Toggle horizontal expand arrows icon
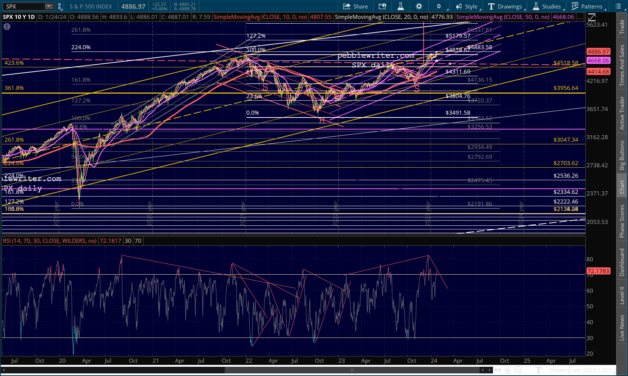The width and height of the screenshot is (628, 376). [x=497, y=370]
